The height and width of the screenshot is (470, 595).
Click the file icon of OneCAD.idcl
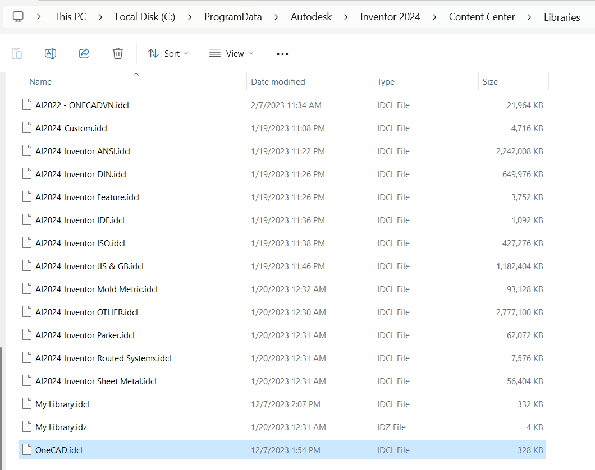point(26,450)
